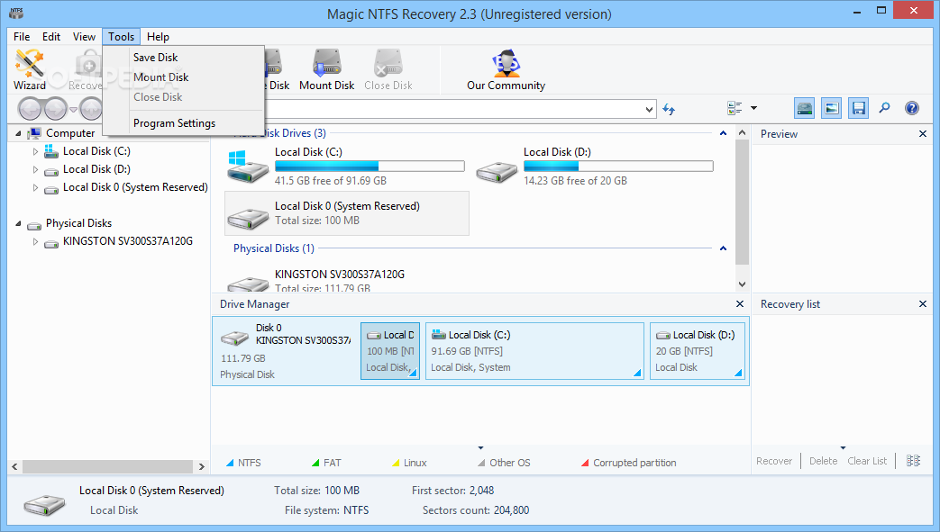Image resolution: width=940 pixels, height=532 pixels.
Task: Select Local Disk (D:) in tree
Action: [96, 169]
